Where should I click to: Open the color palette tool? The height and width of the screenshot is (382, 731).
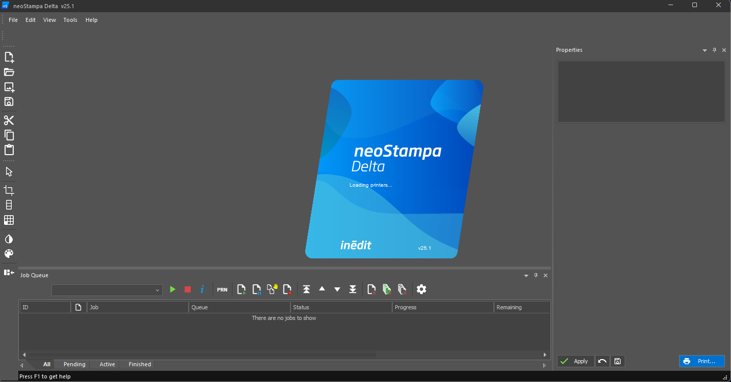pyautogui.click(x=9, y=254)
